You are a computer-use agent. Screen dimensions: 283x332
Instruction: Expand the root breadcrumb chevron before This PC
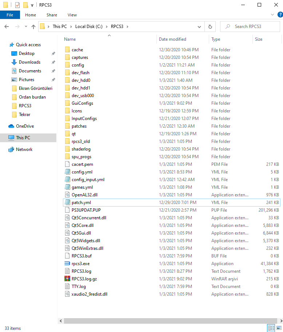point(48,27)
